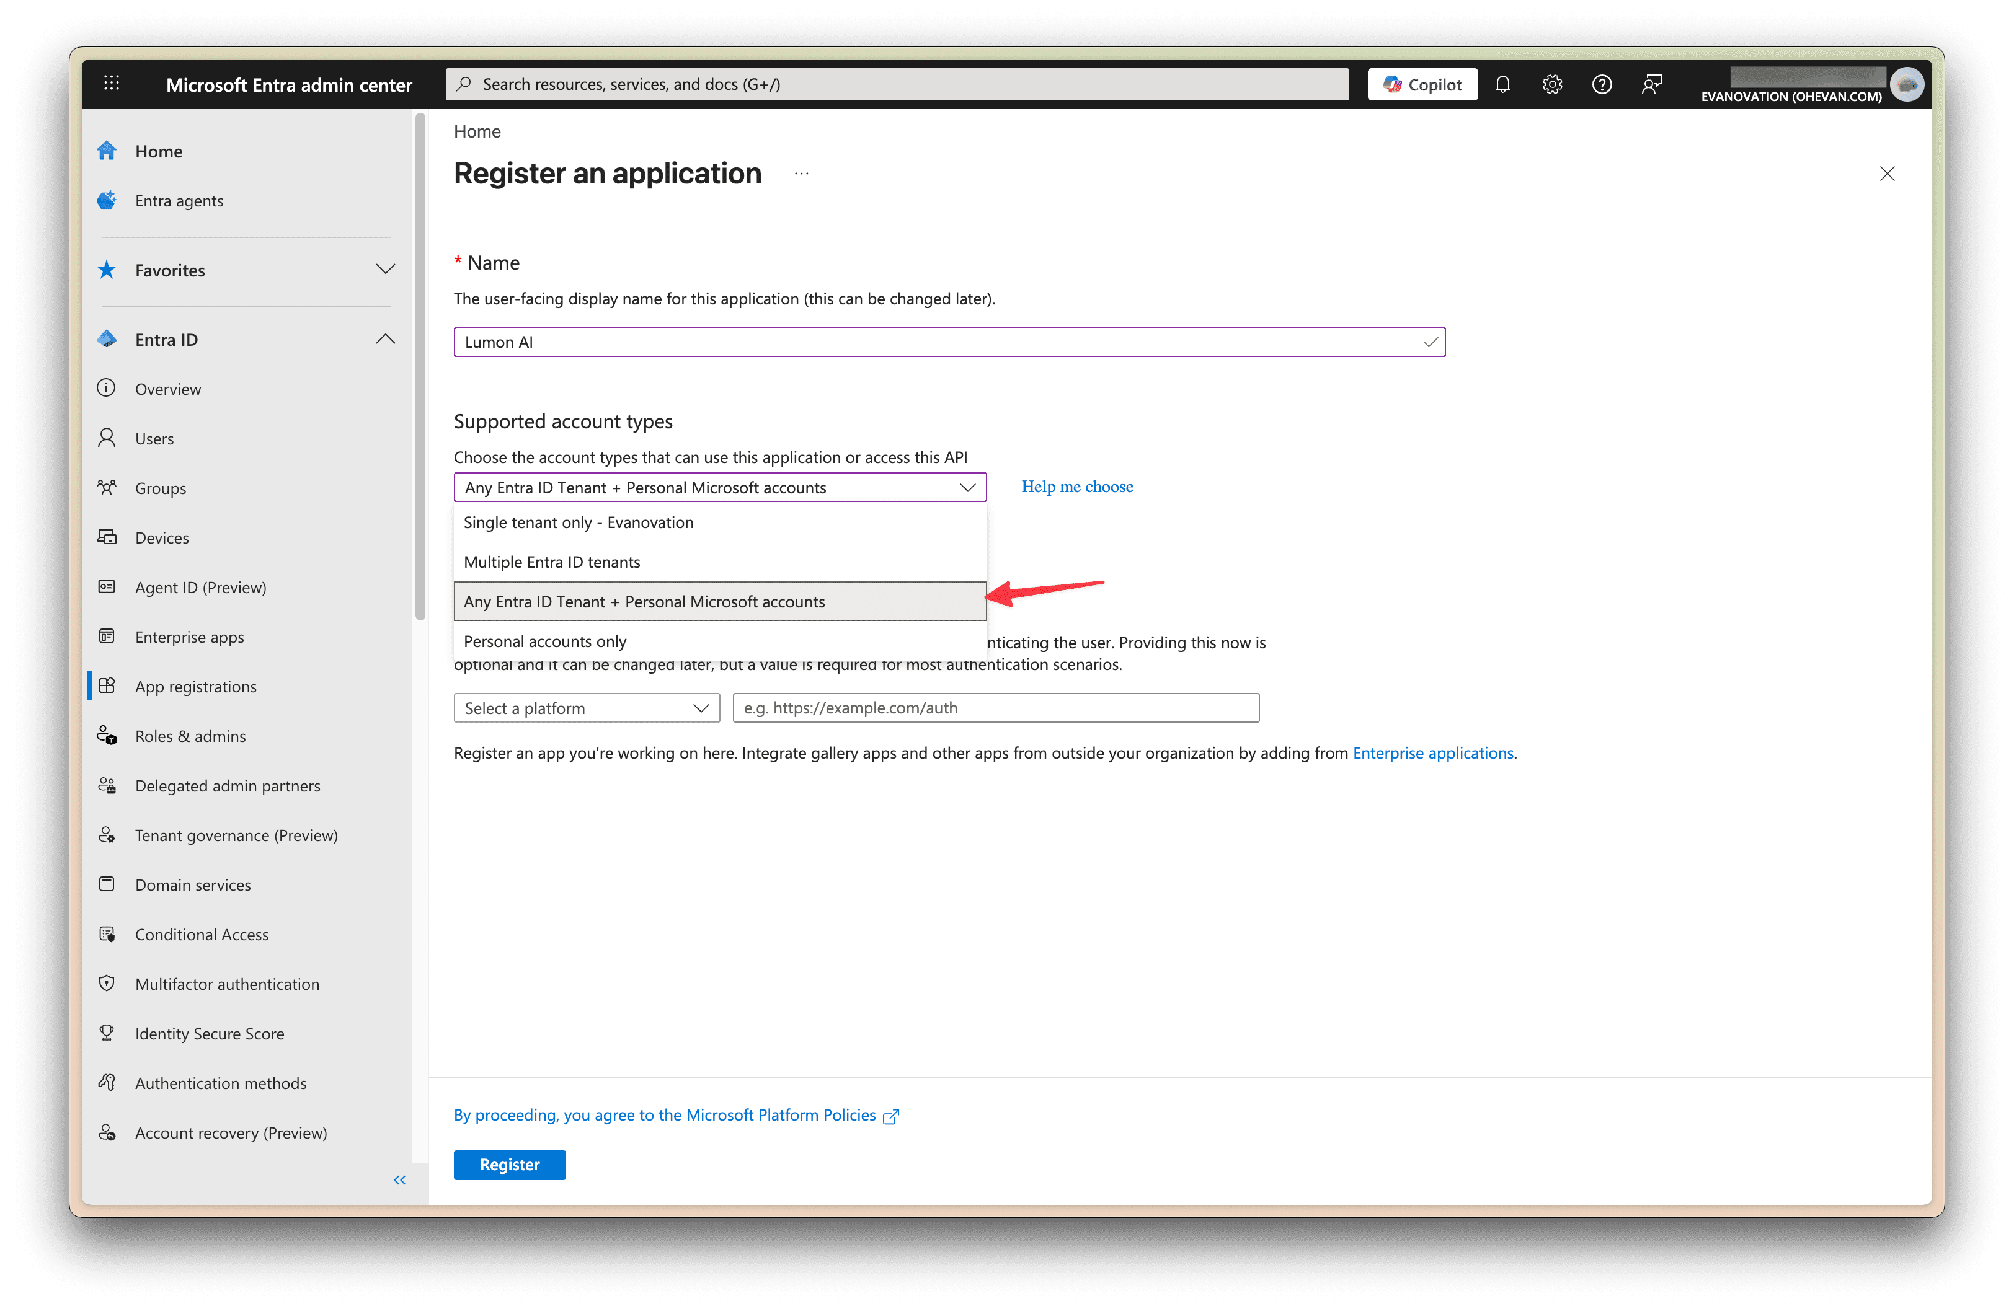Click the search magnifier in the search bar
Image resolution: width=2014 pixels, height=1309 pixels.
(x=464, y=84)
